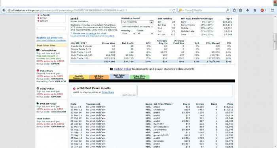Click PokerStars spade icon in sidebar
Screen dimensions: 277x148
(x=38, y=70)
